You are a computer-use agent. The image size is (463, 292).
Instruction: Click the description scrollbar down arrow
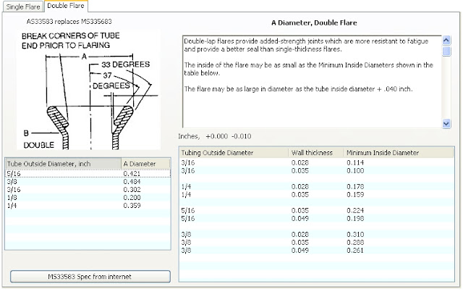[446, 123]
